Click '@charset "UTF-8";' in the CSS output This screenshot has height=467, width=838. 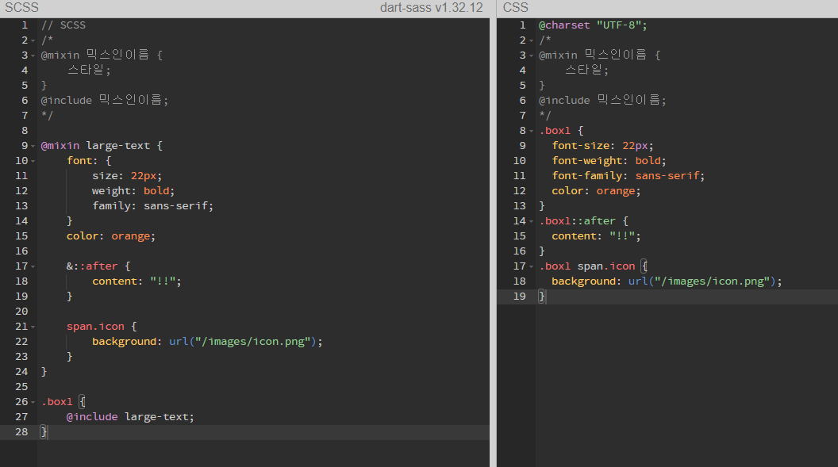[593, 25]
